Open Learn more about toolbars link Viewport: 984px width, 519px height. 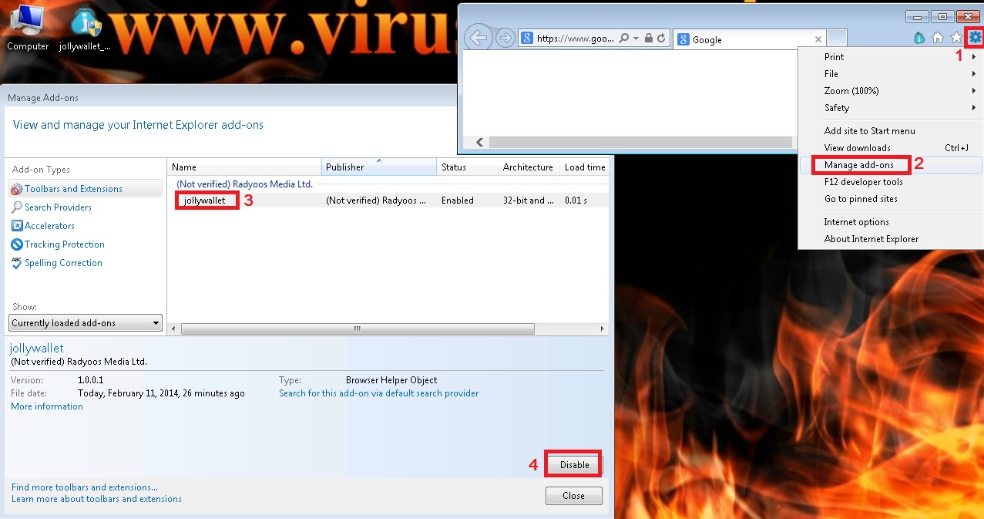[x=96, y=499]
